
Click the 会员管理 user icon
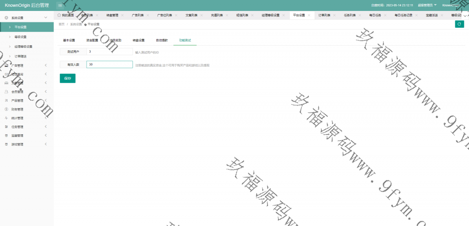pyautogui.click(x=6, y=92)
